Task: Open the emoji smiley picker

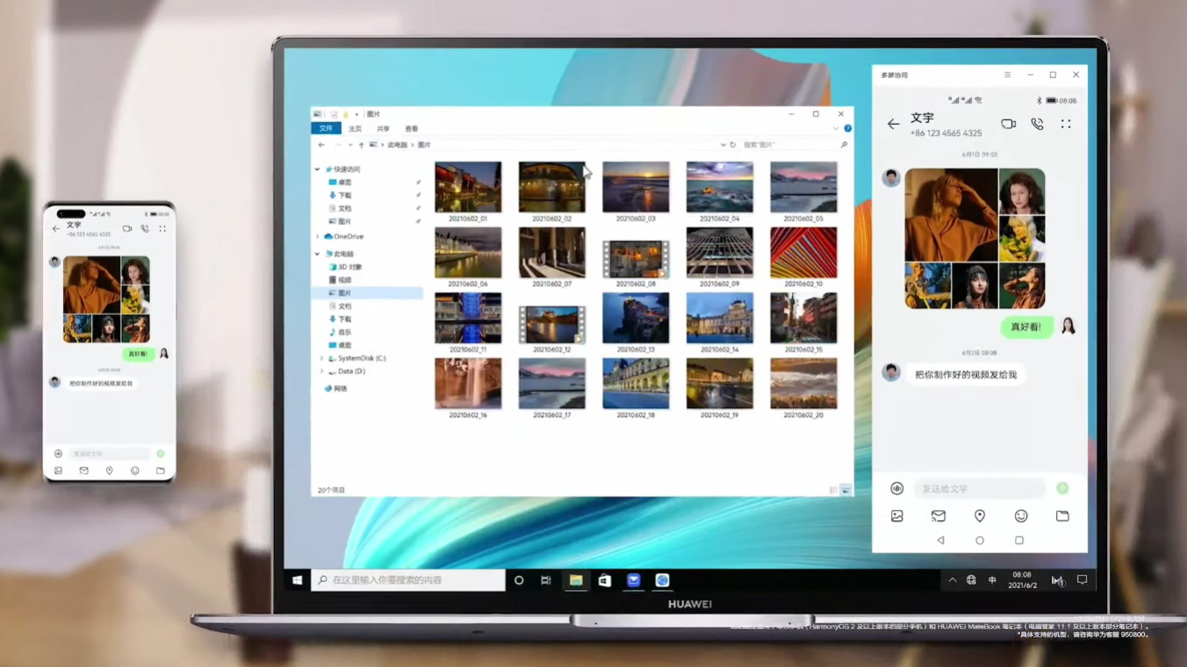Action: [1020, 516]
